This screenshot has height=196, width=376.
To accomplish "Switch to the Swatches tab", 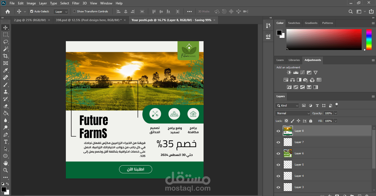I will [x=294, y=23].
